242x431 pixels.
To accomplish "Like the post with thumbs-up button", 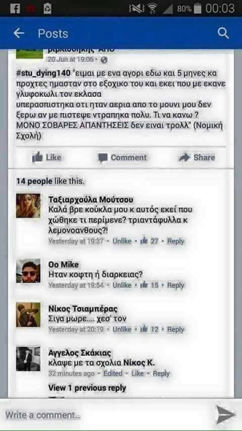I will 47,158.
